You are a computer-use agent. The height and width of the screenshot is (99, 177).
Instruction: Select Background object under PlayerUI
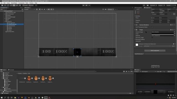(x=12, y=23)
